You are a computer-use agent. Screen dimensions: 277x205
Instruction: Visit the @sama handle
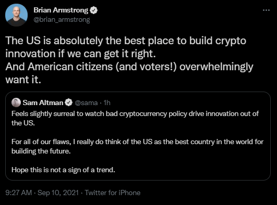click(x=86, y=103)
